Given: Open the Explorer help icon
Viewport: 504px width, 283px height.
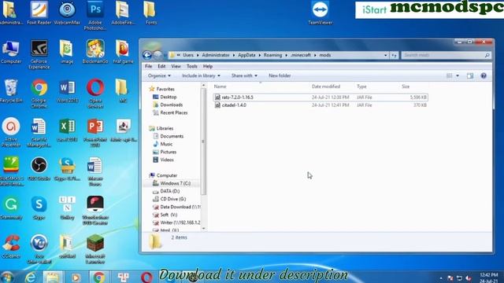Looking at the screenshot, I should pyautogui.click(x=484, y=75).
